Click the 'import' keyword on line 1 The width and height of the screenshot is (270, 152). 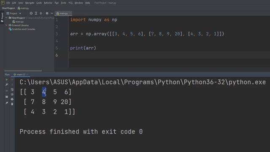coord(78,20)
